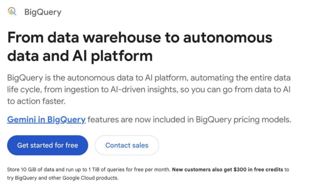Click the heading line "data and AI platform"
The height and width of the screenshot is (189, 320).
[x=80, y=56]
